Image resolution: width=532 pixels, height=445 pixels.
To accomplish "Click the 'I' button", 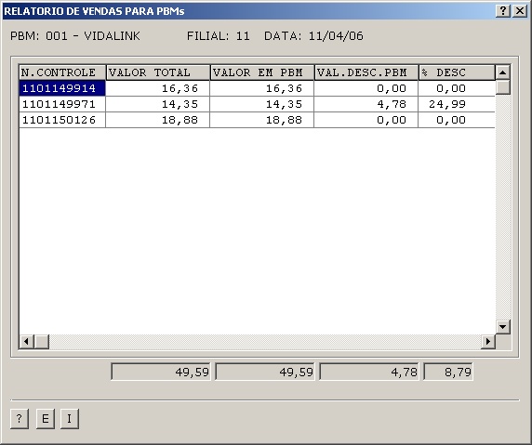I will [70, 419].
